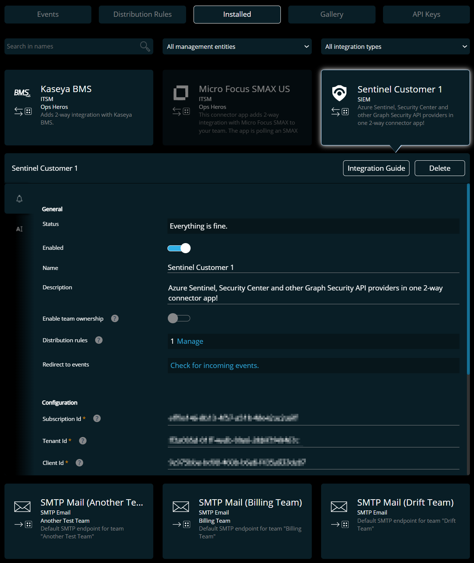Select the Sentinel Customer 1 card title

click(x=400, y=89)
